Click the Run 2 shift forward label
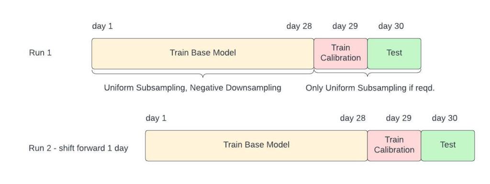The height and width of the screenshot is (184, 490). tap(78, 148)
